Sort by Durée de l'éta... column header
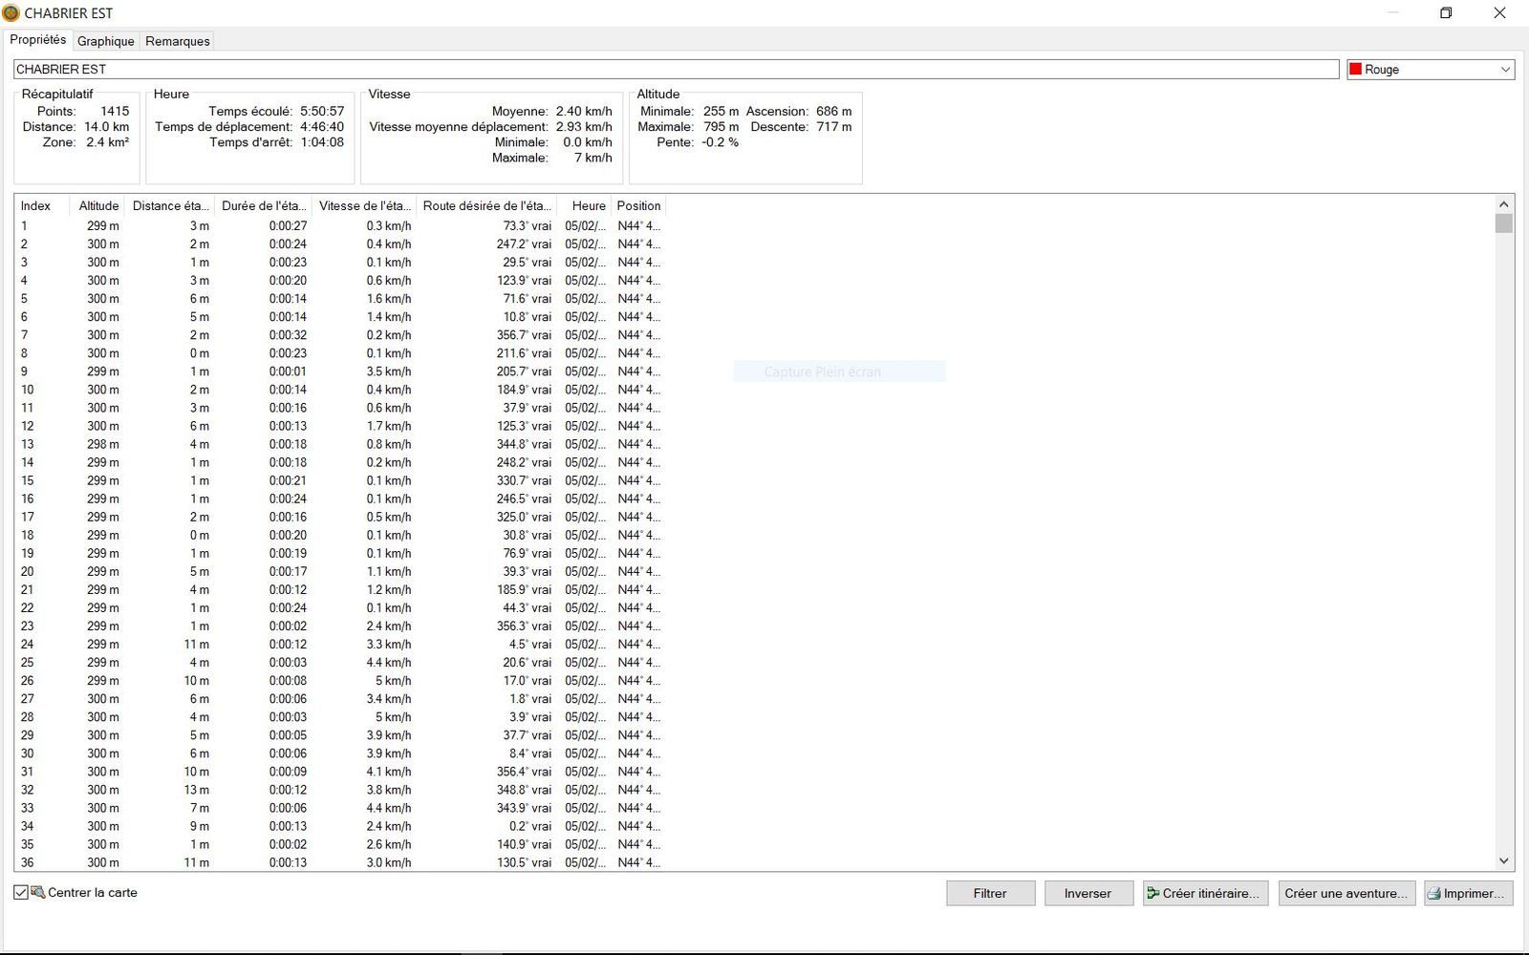The width and height of the screenshot is (1529, 955). 264,205
